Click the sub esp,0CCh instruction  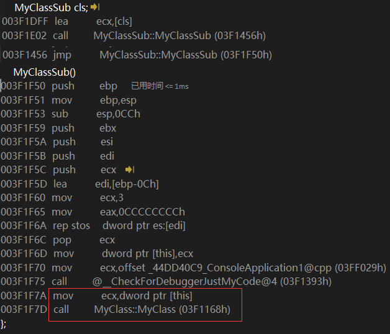[x=71, y=114]
